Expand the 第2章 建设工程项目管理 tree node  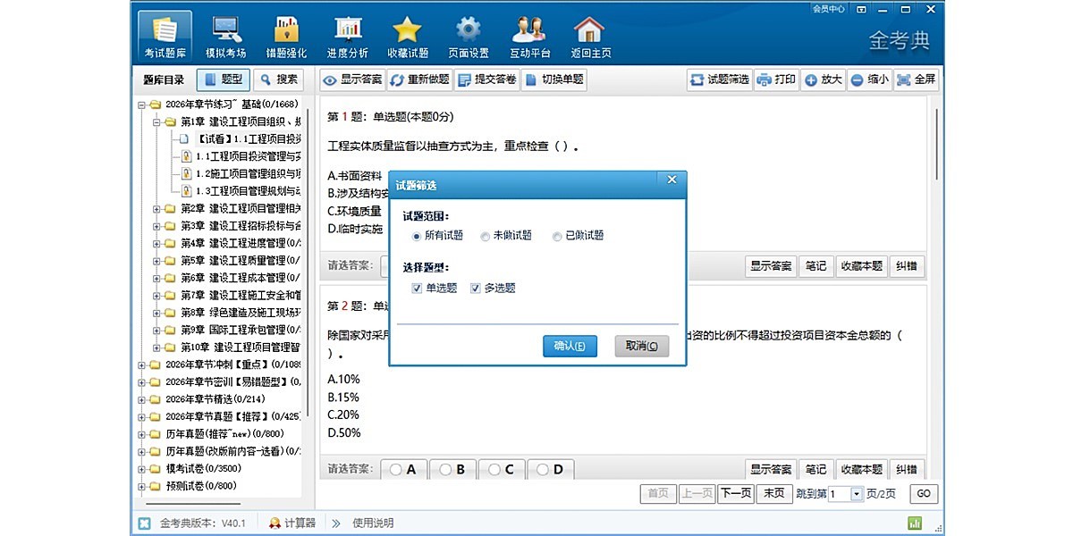coord(156,209)
